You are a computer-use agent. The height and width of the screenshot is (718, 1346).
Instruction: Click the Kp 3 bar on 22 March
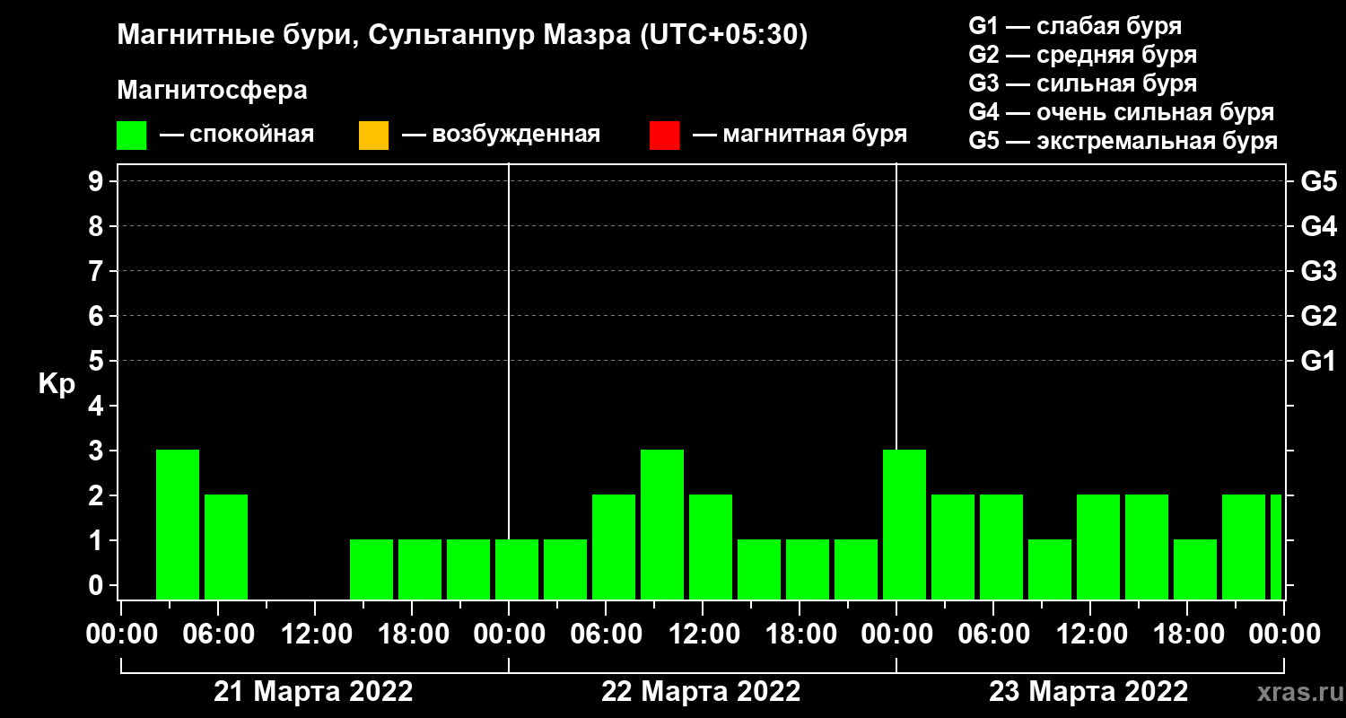[x=662, y=525]
